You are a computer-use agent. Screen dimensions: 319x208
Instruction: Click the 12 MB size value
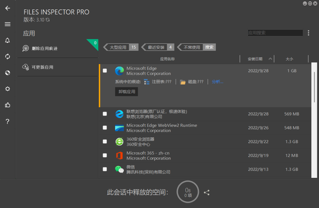click(292, 156)
